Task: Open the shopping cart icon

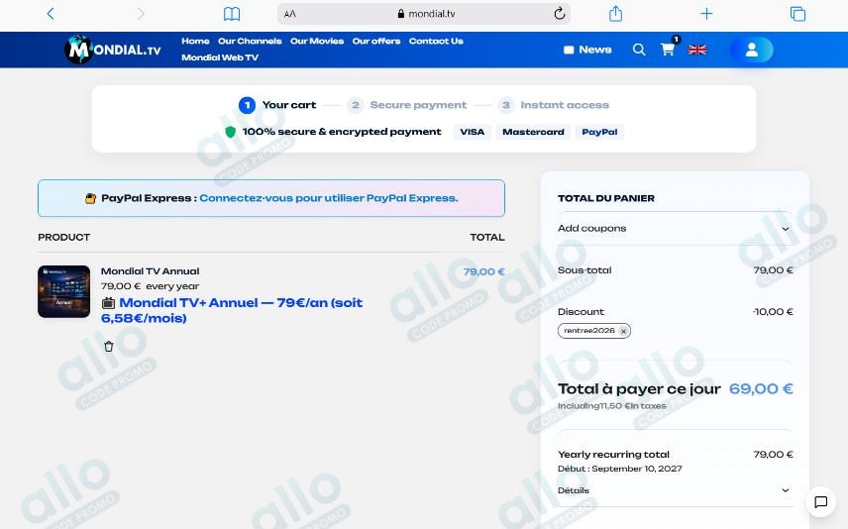Action: [x=669, y=50]
